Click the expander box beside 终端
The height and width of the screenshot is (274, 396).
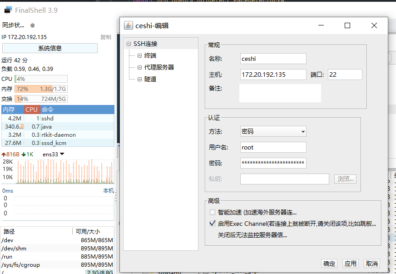point(140,55)
